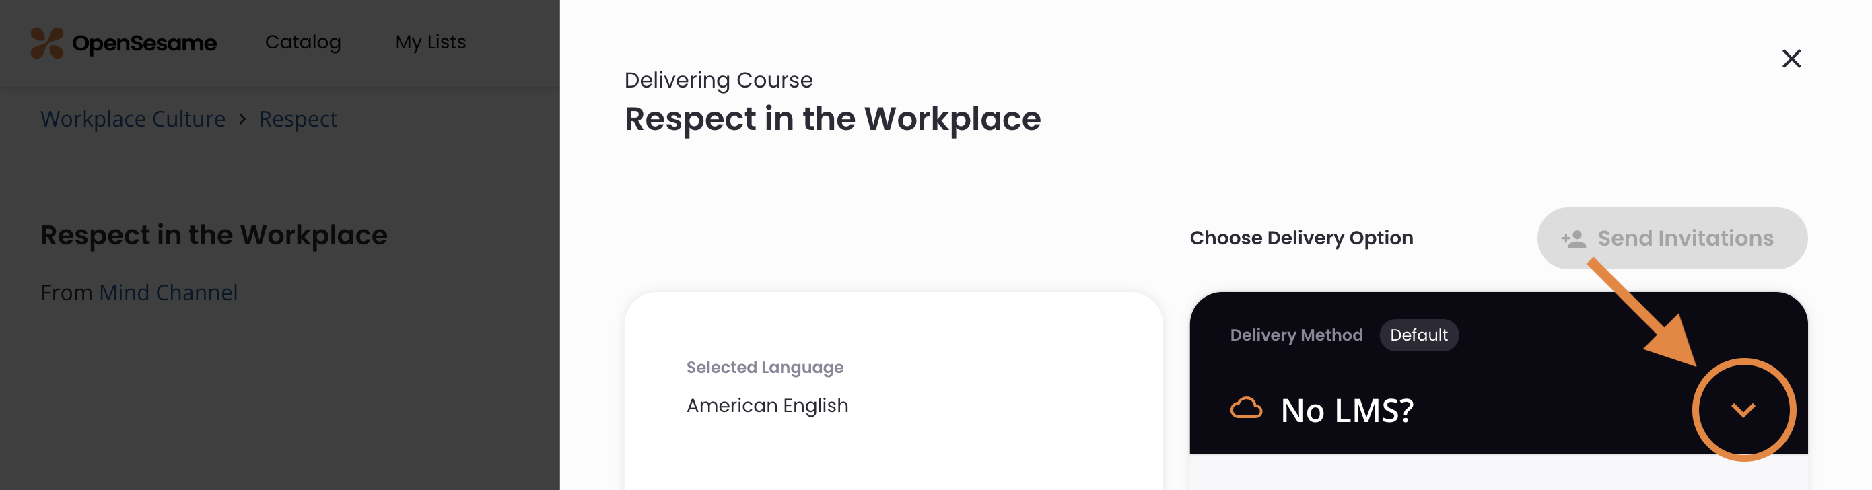Click the Send Invitations button
Viewport: 1872px width, 490px height.
(1671, 238)
